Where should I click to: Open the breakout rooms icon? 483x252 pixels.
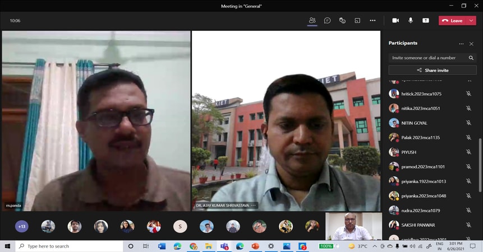357,21
